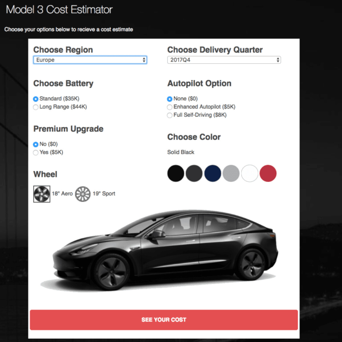342x342 pixels.
Task: Pick the white color swatch
Action: (250, 173)
